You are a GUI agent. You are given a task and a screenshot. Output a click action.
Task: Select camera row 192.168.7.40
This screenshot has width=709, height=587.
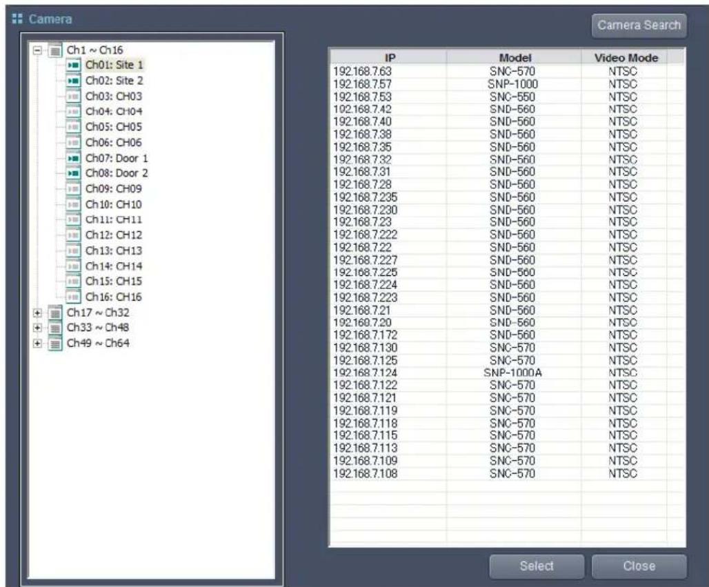tap(508, 121)
